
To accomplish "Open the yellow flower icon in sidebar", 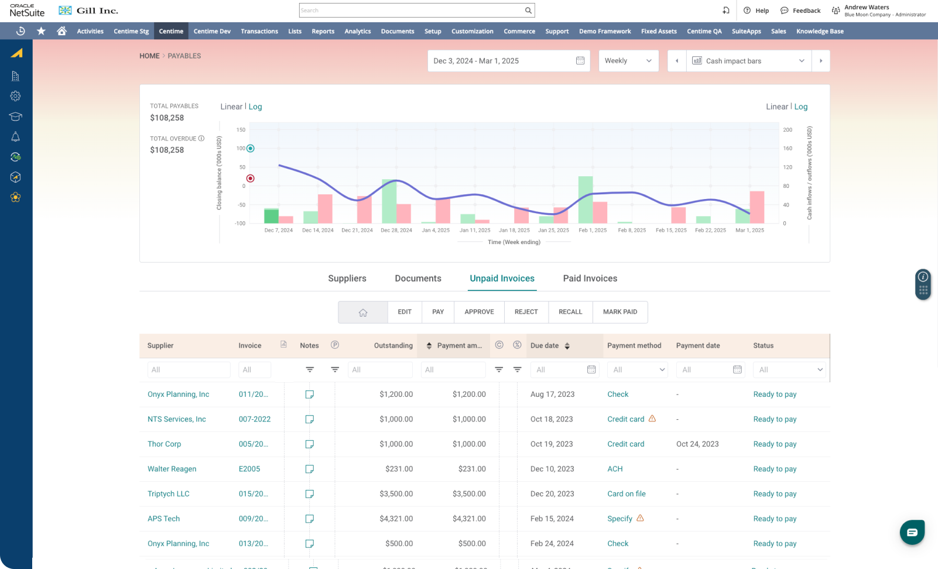I will click(x=16, y=197).
